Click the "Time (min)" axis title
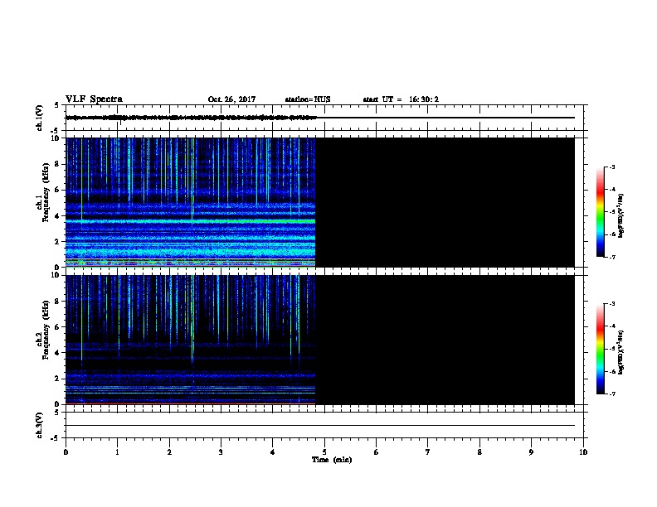The width and height of the screenshot is (657, 507). click(x=332, y=460)
